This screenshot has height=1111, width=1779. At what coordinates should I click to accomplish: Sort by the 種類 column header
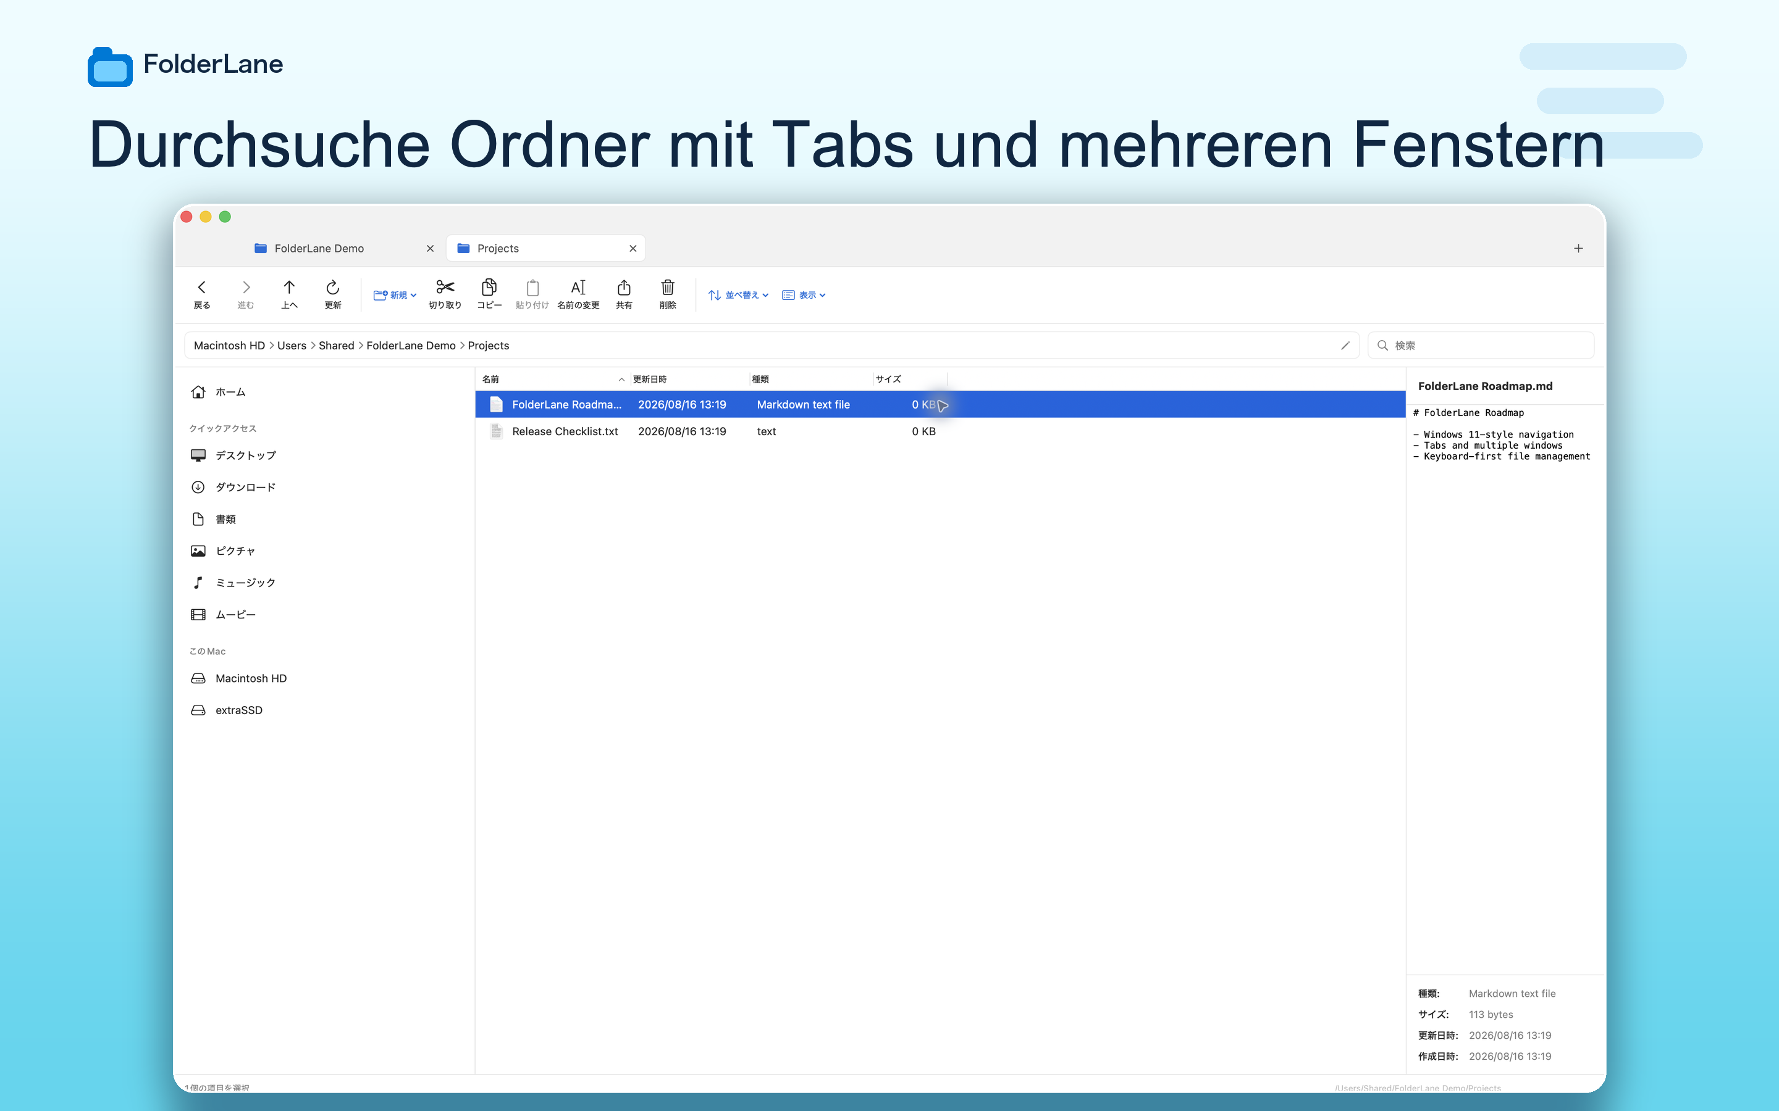[x=812, y=379]
